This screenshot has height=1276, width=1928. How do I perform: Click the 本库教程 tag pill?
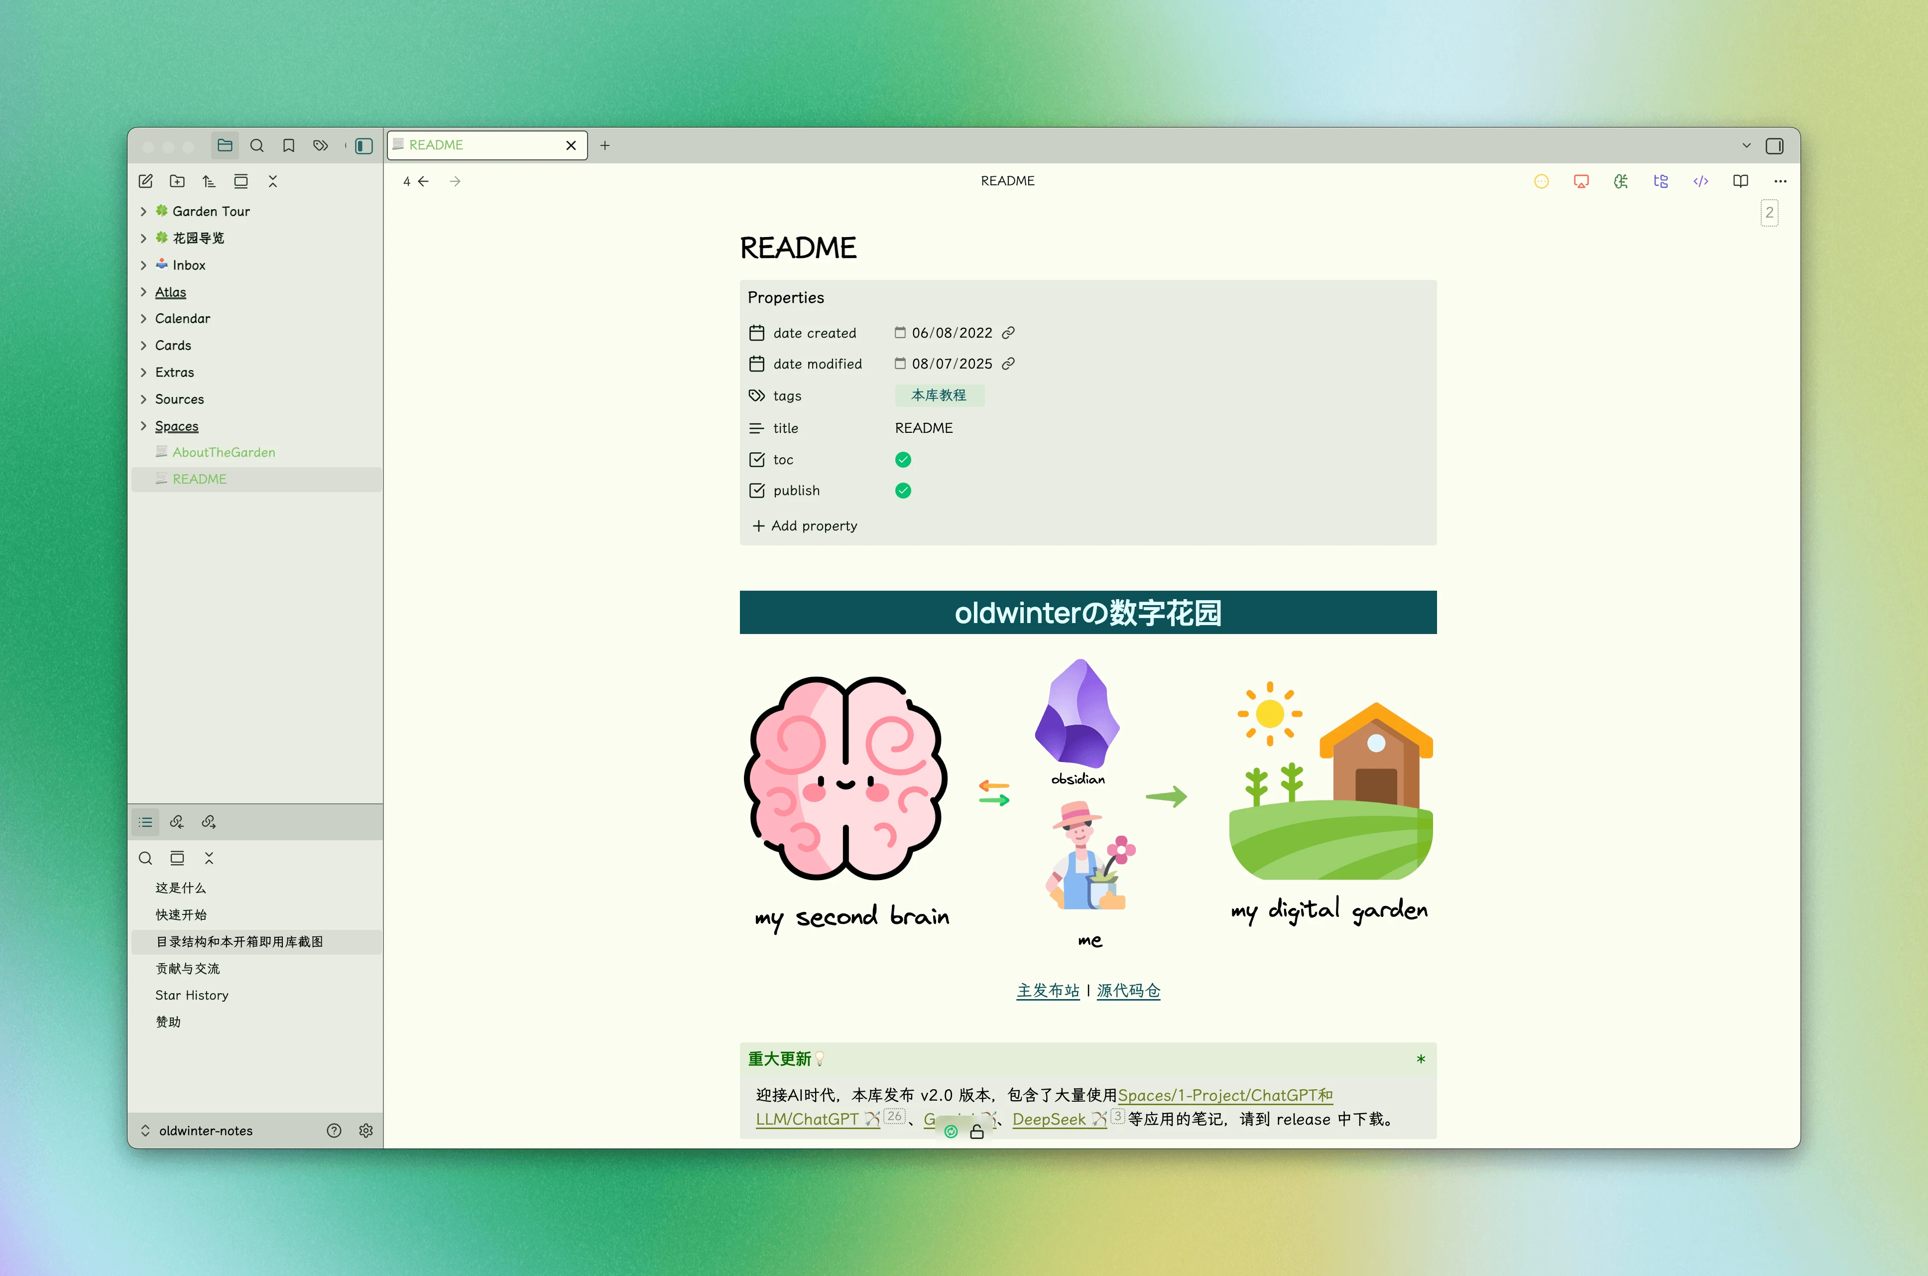click(939, 394)
